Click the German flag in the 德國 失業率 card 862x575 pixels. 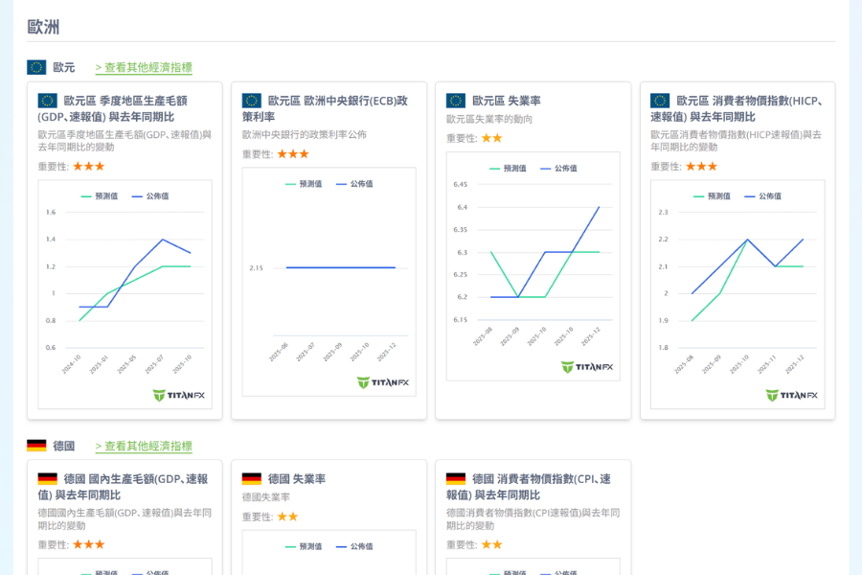(x=252, y=479)
